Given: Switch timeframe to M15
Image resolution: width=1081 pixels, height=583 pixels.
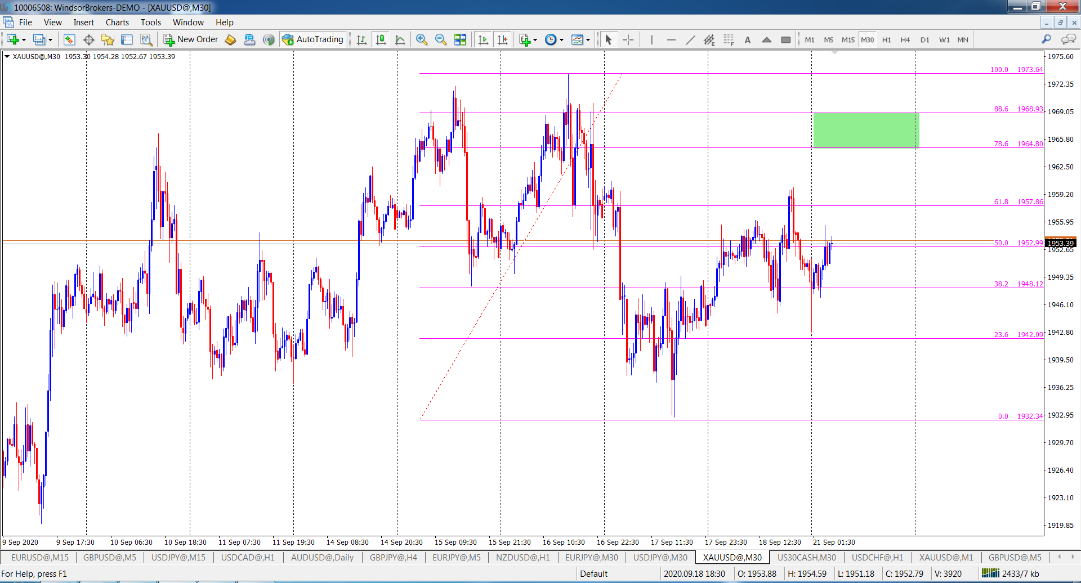Looking at the screenshot, I should click(848, 39).
